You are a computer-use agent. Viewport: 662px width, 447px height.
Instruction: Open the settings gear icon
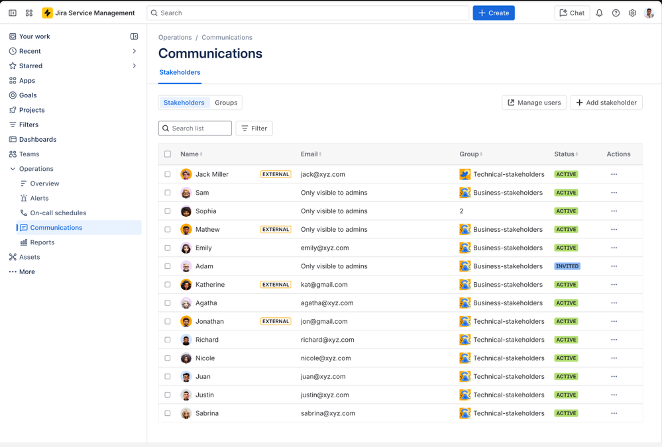point(632,13)
